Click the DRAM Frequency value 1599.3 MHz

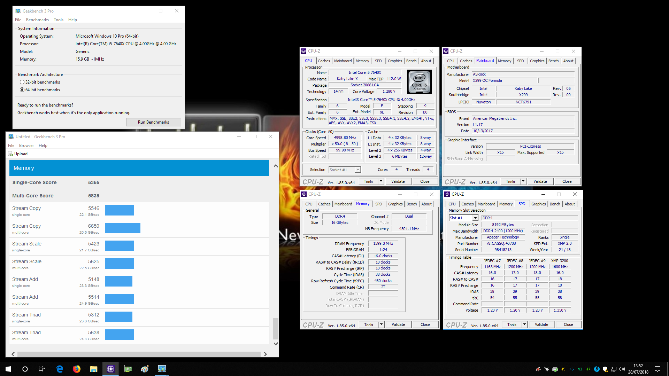click(x=383, y=244)
